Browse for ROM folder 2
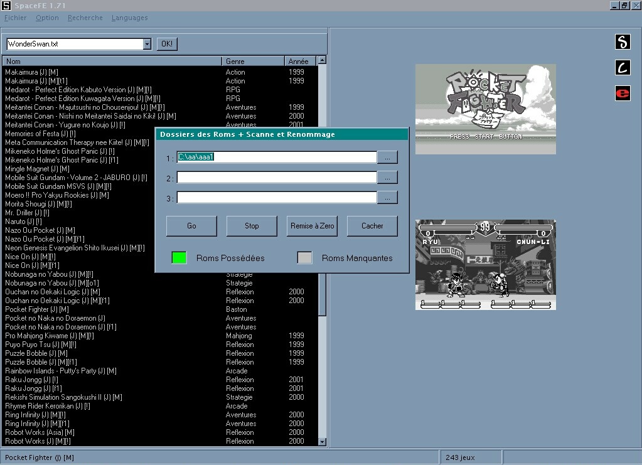The width and height of the screenshot is (642, 465). [387, 177]
